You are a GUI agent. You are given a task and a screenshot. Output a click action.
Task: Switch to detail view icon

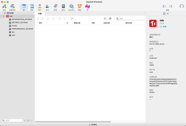(x=110, y=19)
